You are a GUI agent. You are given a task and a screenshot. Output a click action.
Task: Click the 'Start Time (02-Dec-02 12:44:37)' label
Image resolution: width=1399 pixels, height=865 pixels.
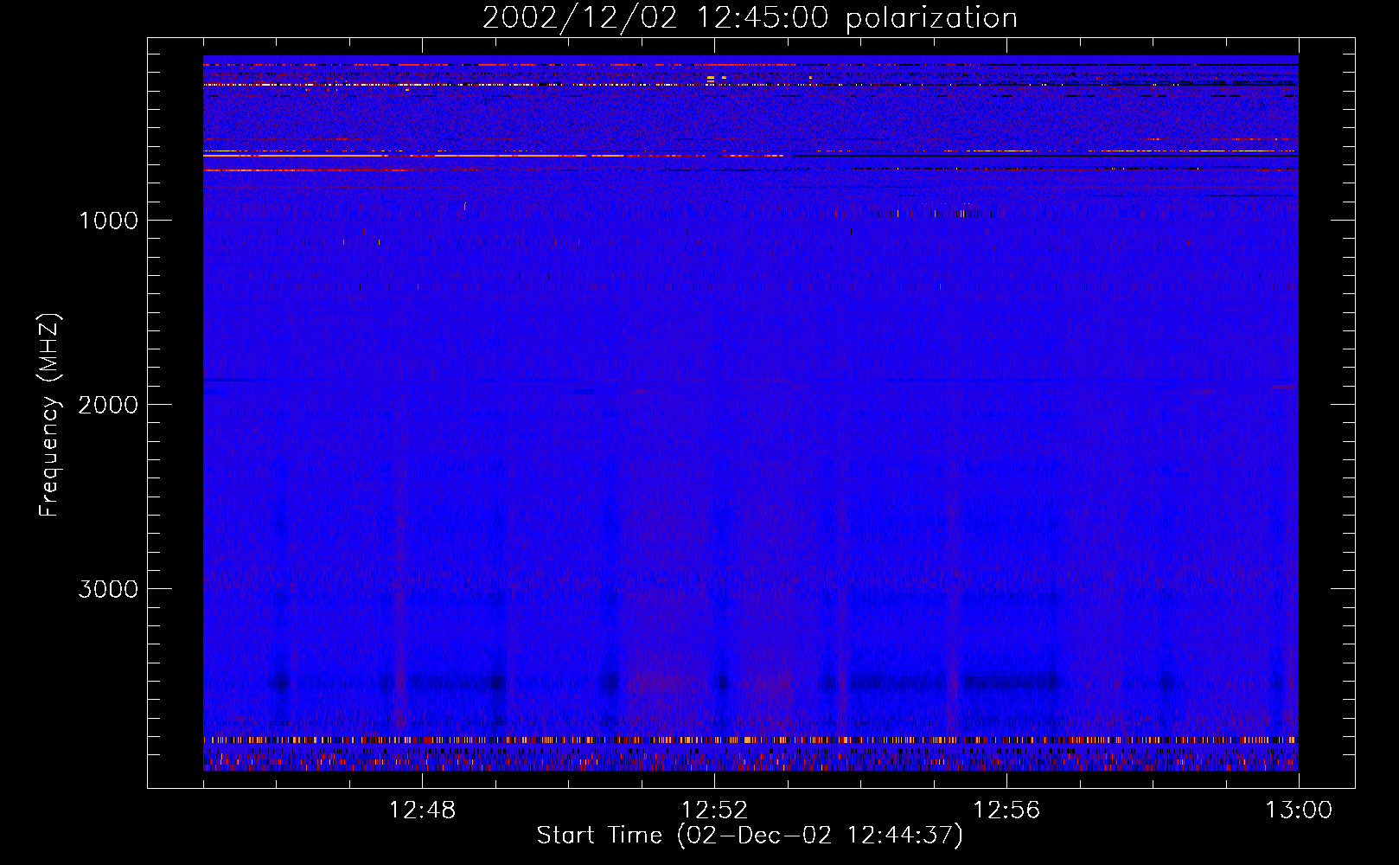[750, 836]
